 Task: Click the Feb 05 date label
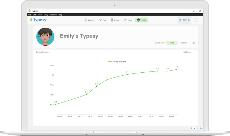coord(171,117)
